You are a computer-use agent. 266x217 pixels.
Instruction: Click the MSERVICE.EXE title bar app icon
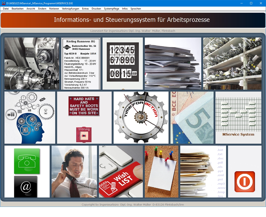4,3
